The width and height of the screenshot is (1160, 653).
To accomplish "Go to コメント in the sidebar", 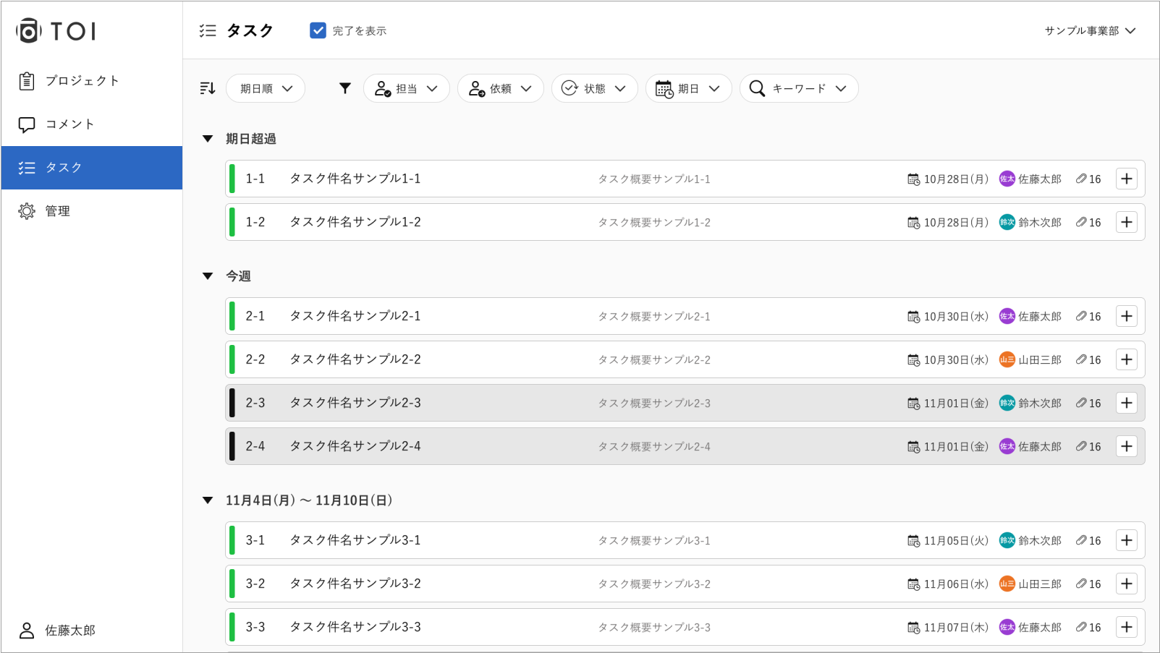I will pos(69,124).
